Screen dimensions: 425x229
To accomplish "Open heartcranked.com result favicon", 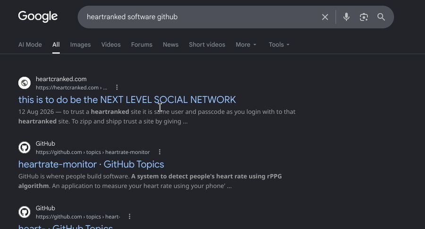I will (25, 83).
